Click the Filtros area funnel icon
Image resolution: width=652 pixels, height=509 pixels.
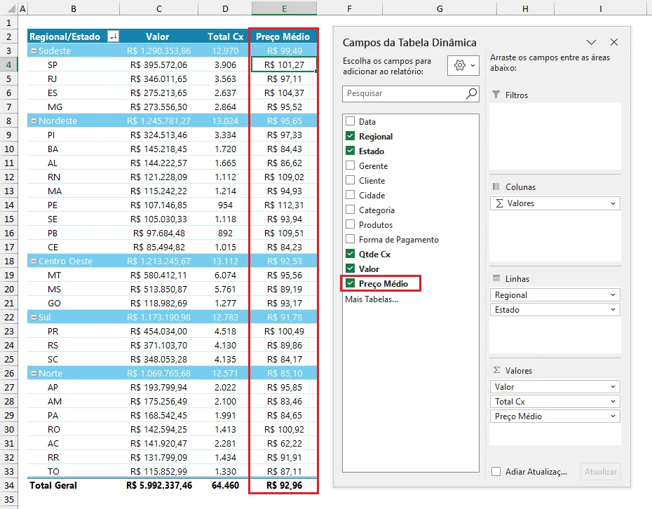pyautogui.click(x=496, y=95)
